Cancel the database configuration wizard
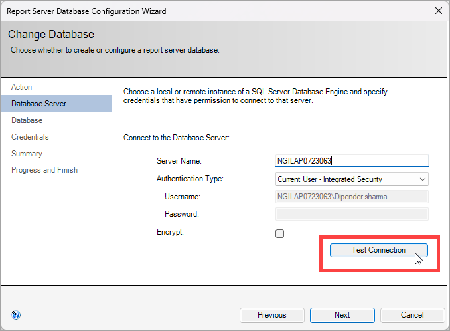Image resolution: width=450 pixels, height=331 pixels. (412, 315)
